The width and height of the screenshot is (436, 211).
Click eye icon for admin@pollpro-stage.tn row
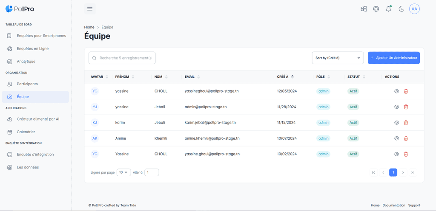click(396, 107)
